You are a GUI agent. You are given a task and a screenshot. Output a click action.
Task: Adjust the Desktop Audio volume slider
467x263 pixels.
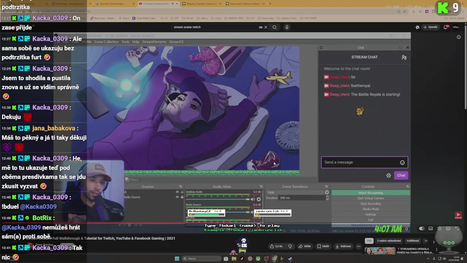pos(217,199)
